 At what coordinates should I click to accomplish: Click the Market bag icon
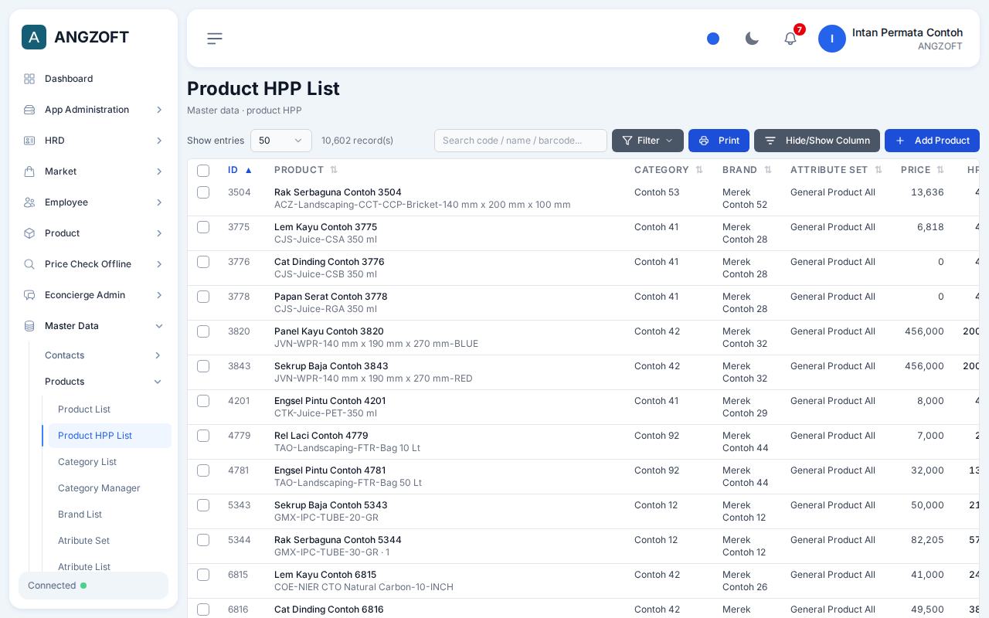[29, 171]
